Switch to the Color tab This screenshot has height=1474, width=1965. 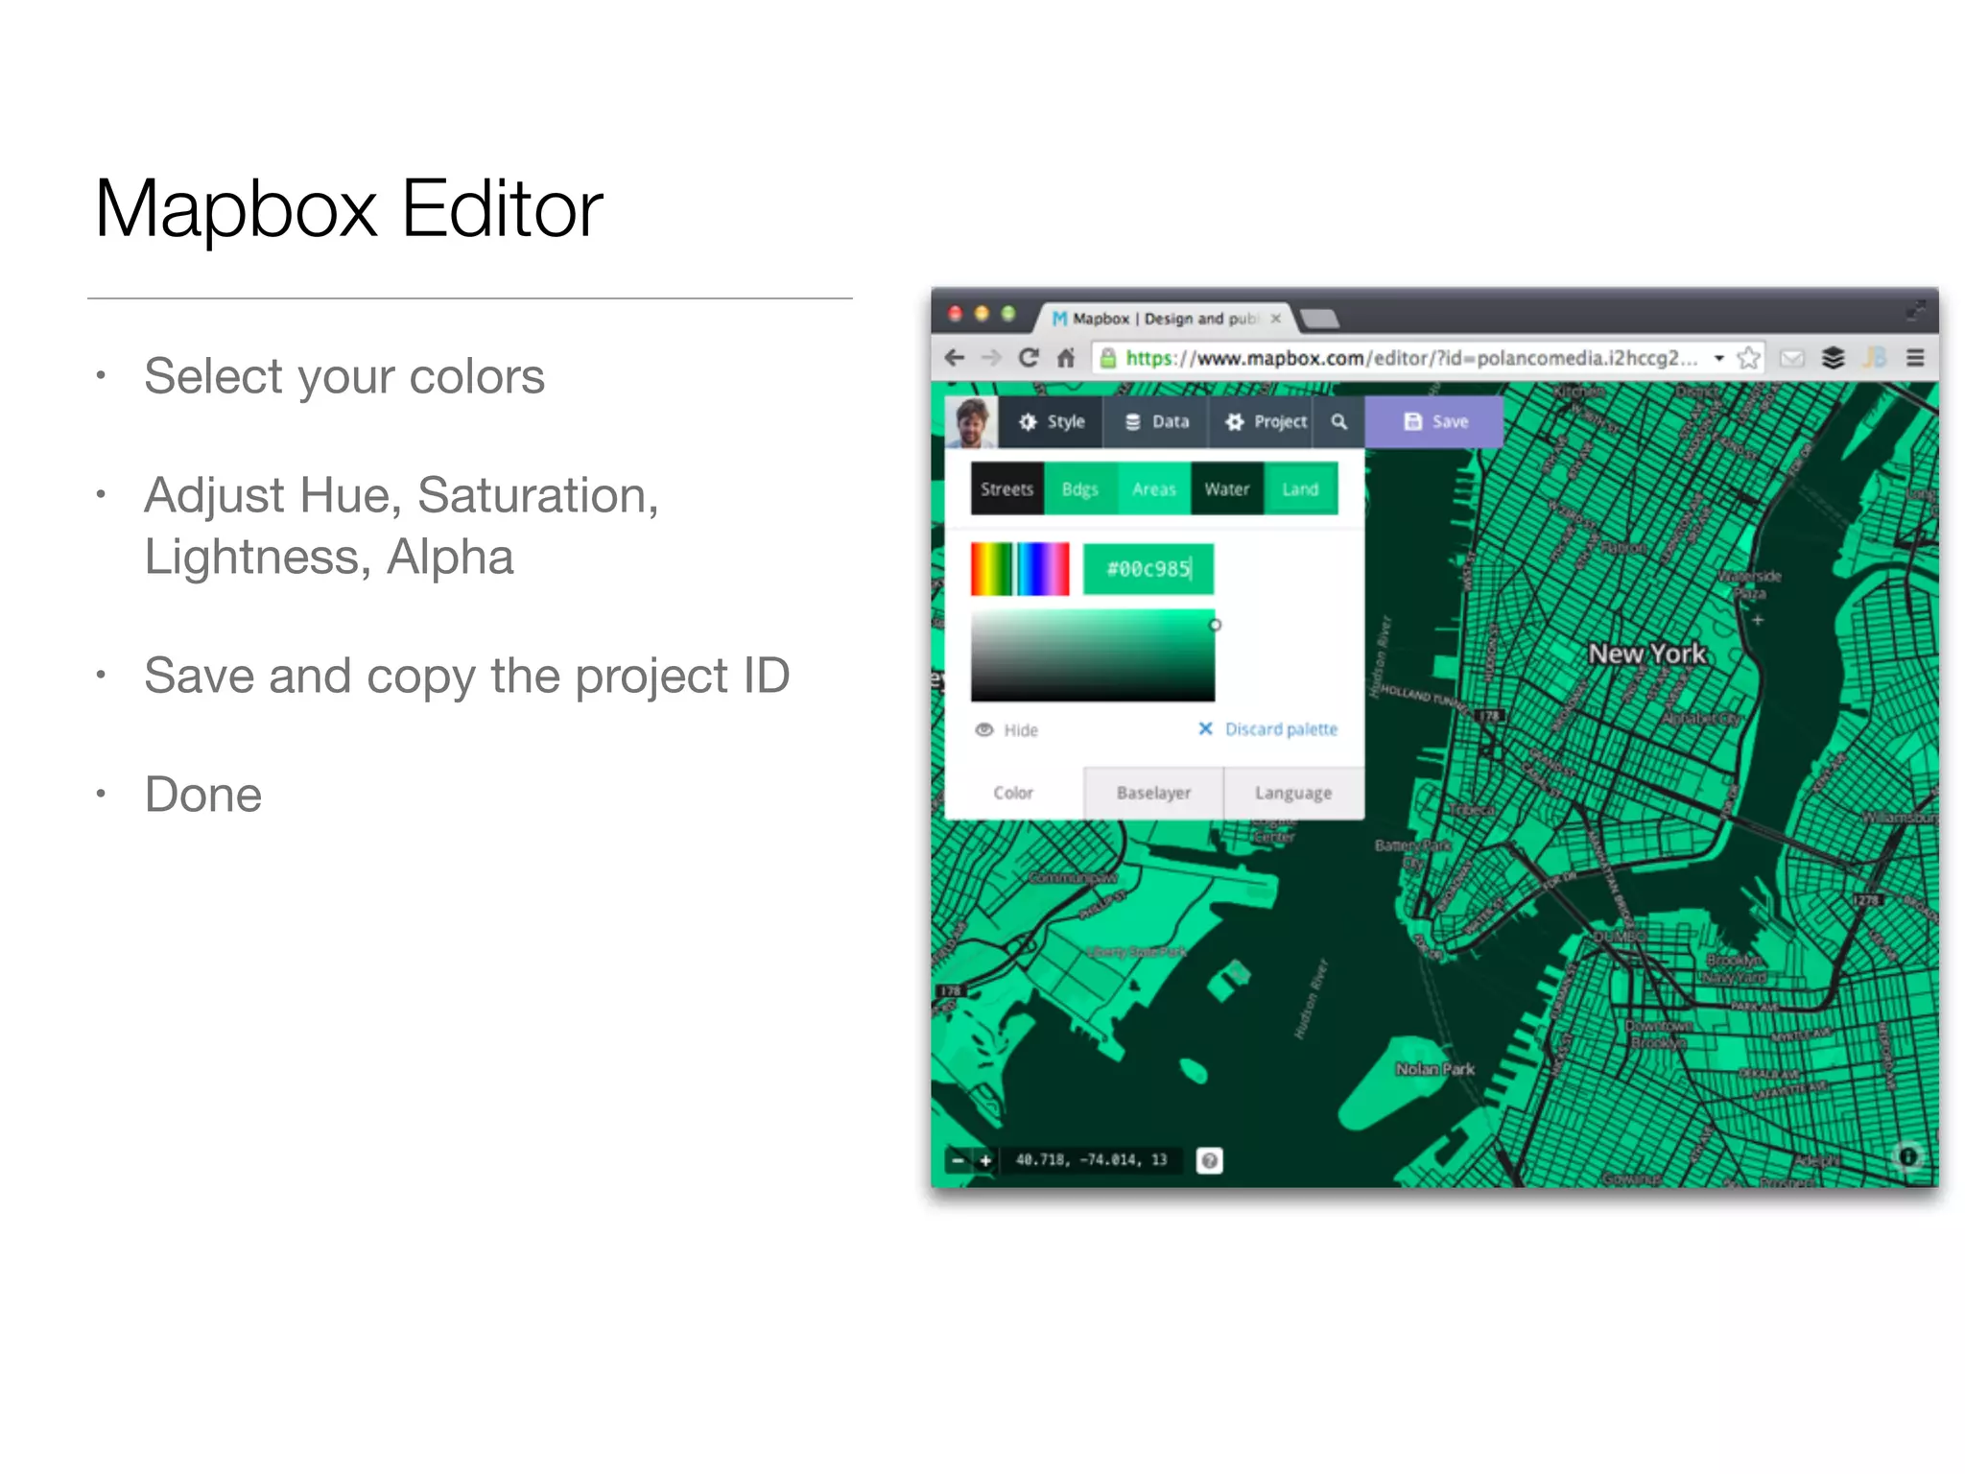[x=1014, y=793]
